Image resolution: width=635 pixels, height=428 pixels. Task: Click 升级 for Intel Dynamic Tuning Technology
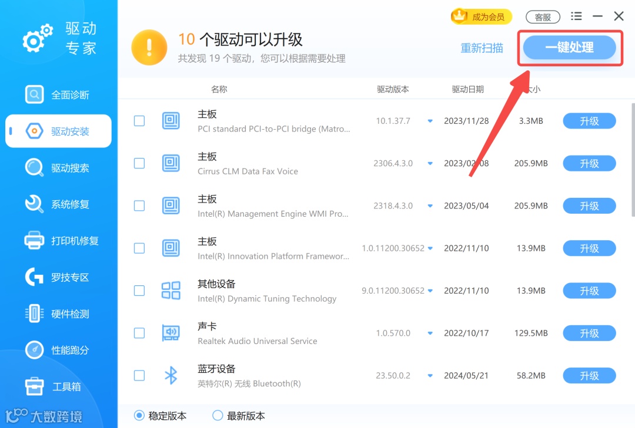coord(589,291)
